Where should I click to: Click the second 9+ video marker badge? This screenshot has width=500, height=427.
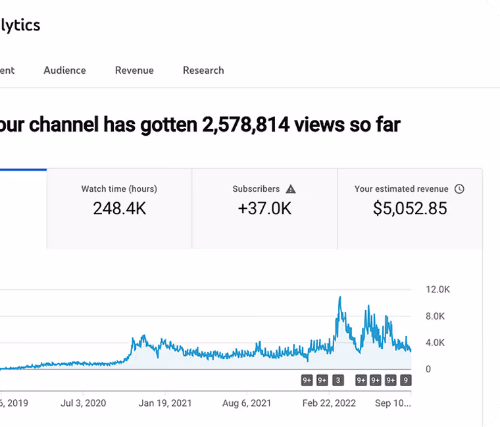(322, 380)
